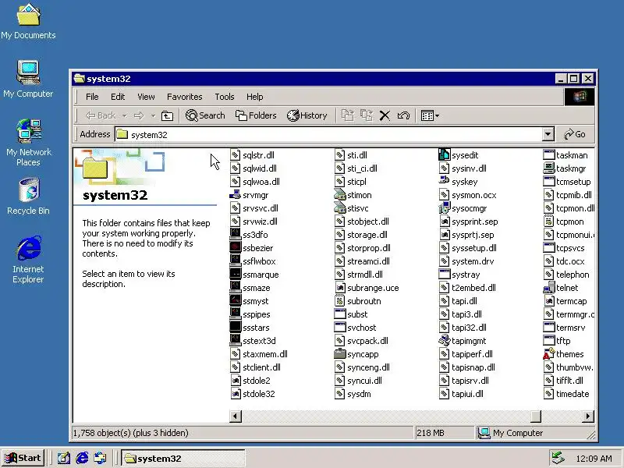624x468 pixels.
Task: Select the syncapp briefcase icon
Action: pos(340,354)
